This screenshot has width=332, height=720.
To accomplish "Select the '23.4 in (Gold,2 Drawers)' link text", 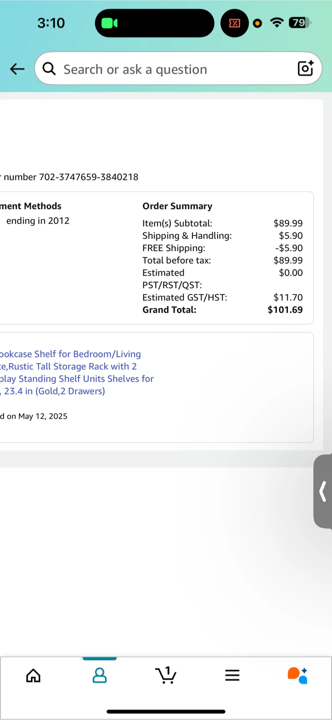I will [53, 391].
